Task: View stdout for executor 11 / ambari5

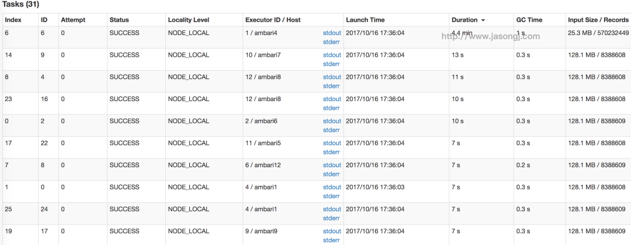Action: point(331,143)
